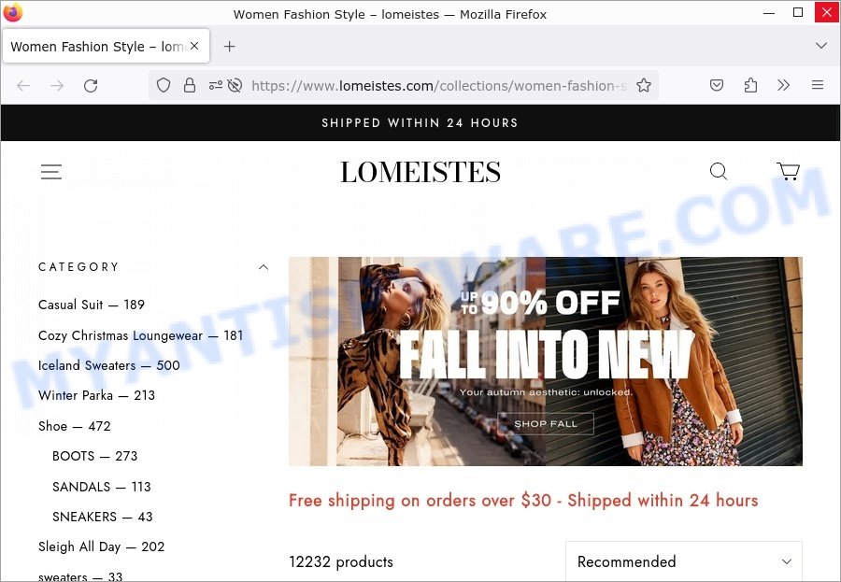This screenshot has height=582, width=841.
Task: Close the Women Fashion Style tab
Action: (x=194, y=46)
